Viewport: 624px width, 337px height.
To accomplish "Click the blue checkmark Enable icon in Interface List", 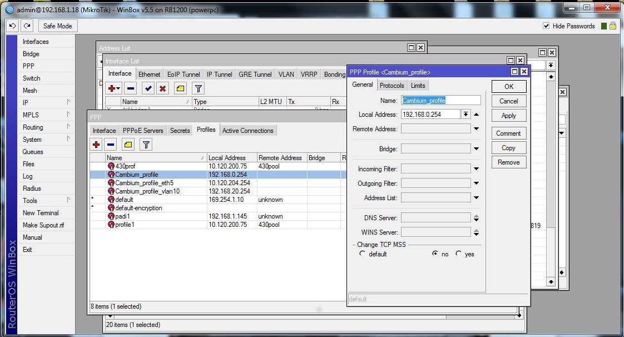I will point(148,88).
